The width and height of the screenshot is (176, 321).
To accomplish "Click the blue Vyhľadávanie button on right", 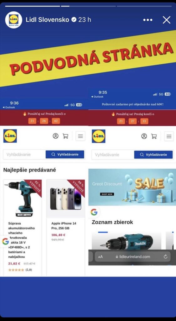I will pos(153,155).
